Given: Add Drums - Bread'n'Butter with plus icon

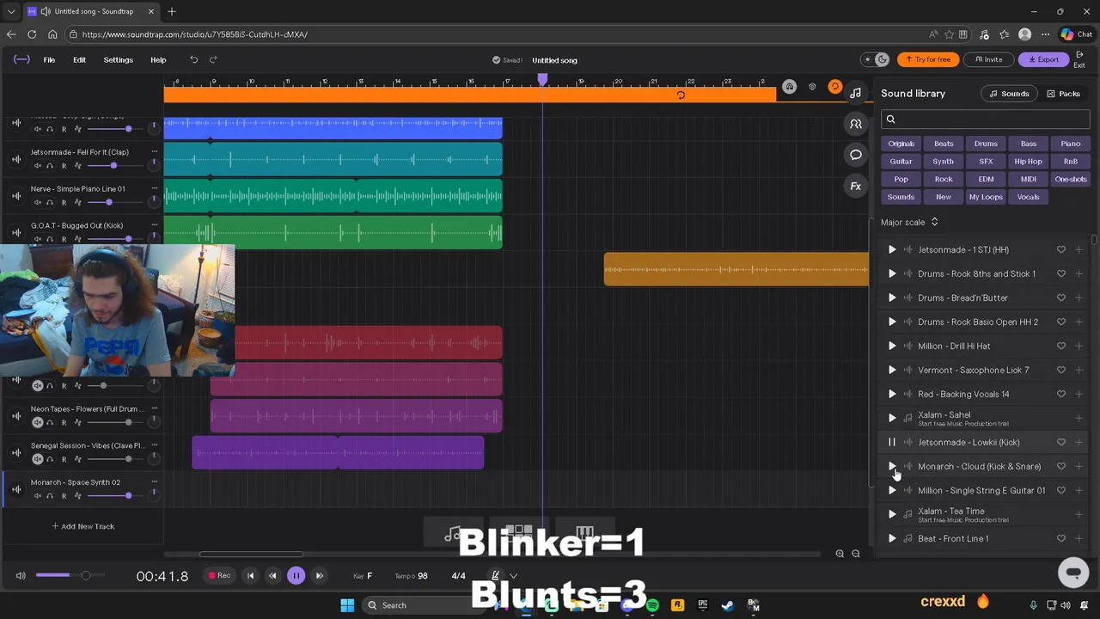Looking at the screenshot, I should [1079, 297].
